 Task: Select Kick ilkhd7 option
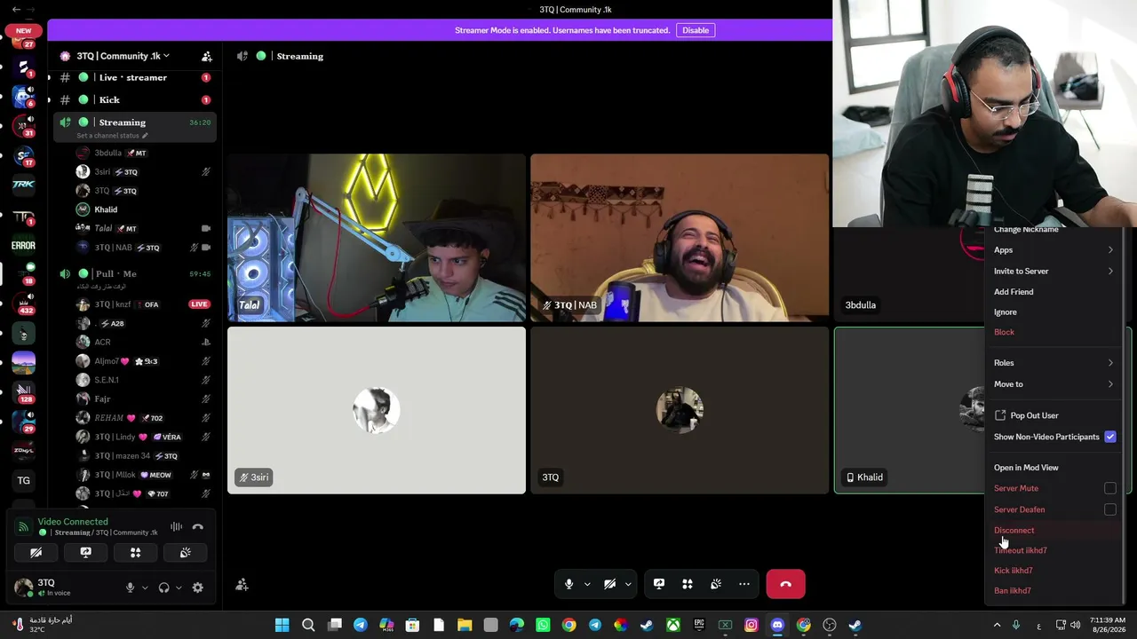(1054, 571)
